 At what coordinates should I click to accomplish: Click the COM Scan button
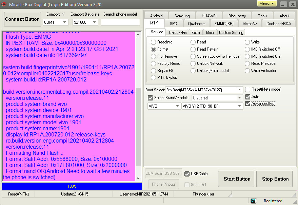(x=154, y=173)
